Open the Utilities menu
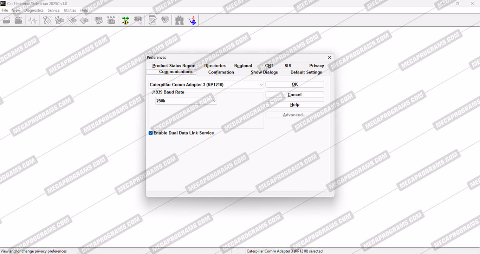480x254 pixels. click(70, 10)
